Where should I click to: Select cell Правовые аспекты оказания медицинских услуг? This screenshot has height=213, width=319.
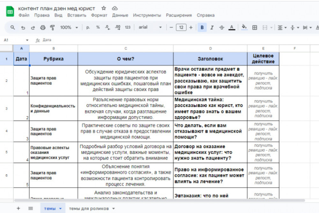coord(54,152)
